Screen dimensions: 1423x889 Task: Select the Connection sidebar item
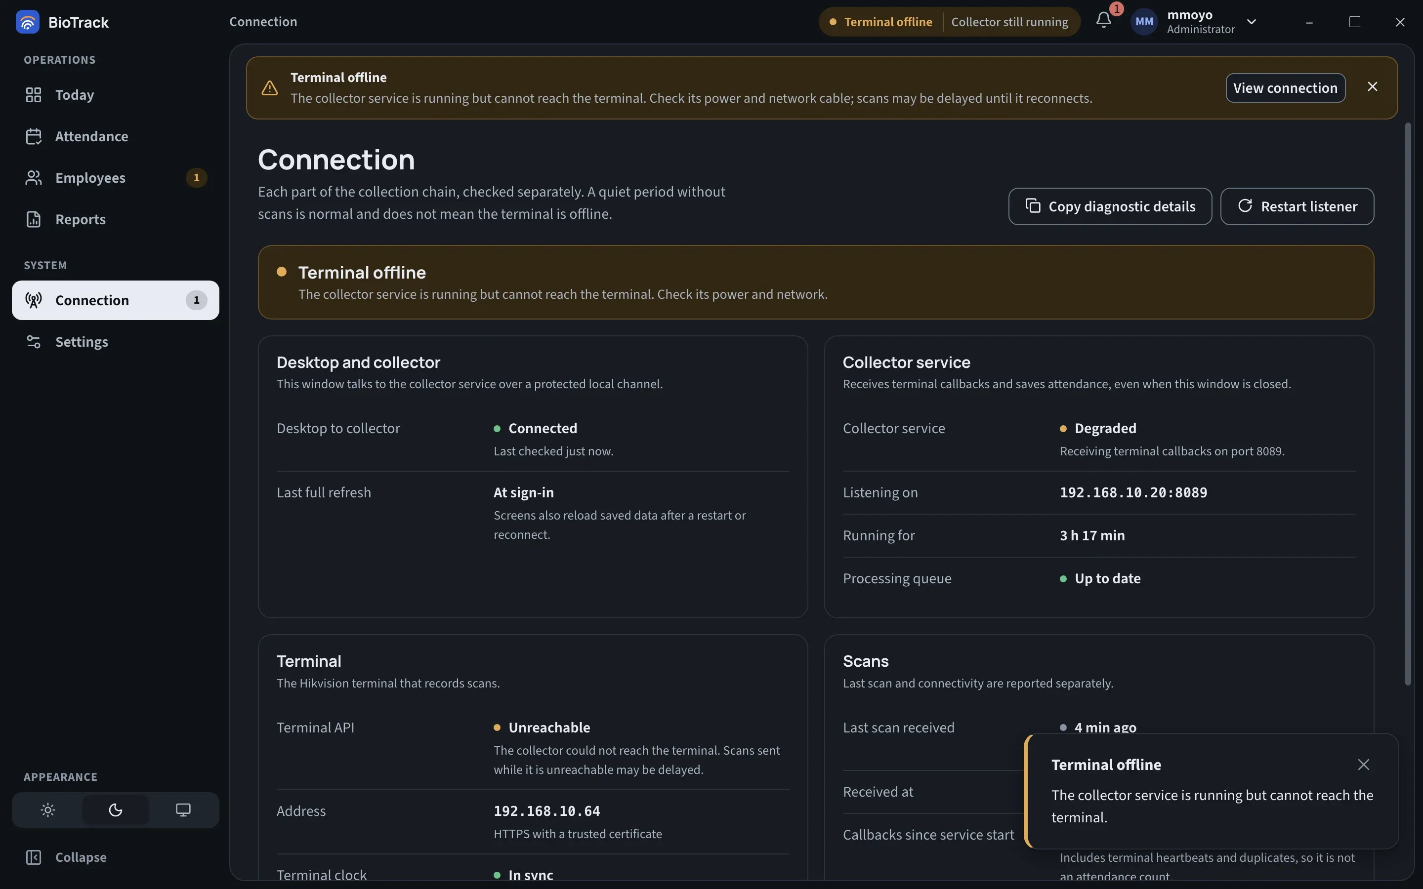click(115, 300)
